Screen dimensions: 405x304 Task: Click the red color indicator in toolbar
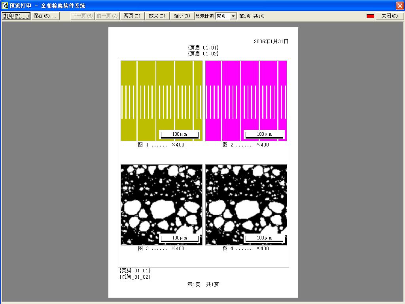(x=370, y=16)
